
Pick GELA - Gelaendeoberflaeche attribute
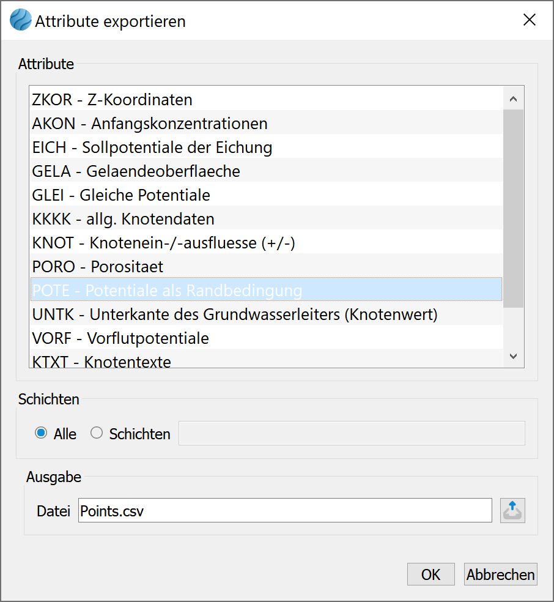click(x=266, y=171)
